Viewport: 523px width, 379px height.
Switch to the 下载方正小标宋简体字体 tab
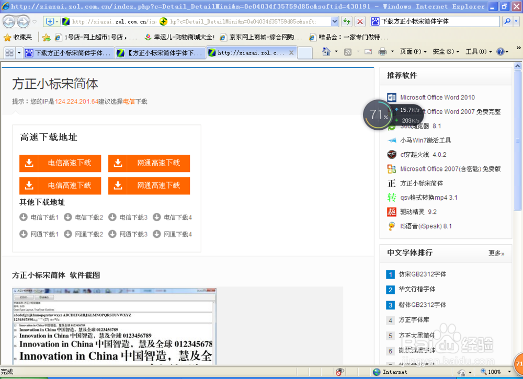point(69,53)
